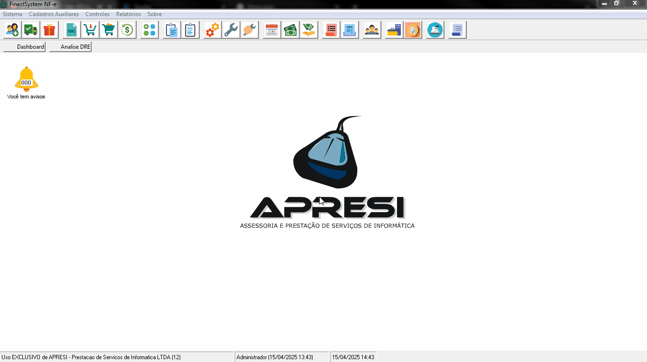Open the green delivery truck icon
The width and height of the screenshot is (647, 362).
point(31,30)
